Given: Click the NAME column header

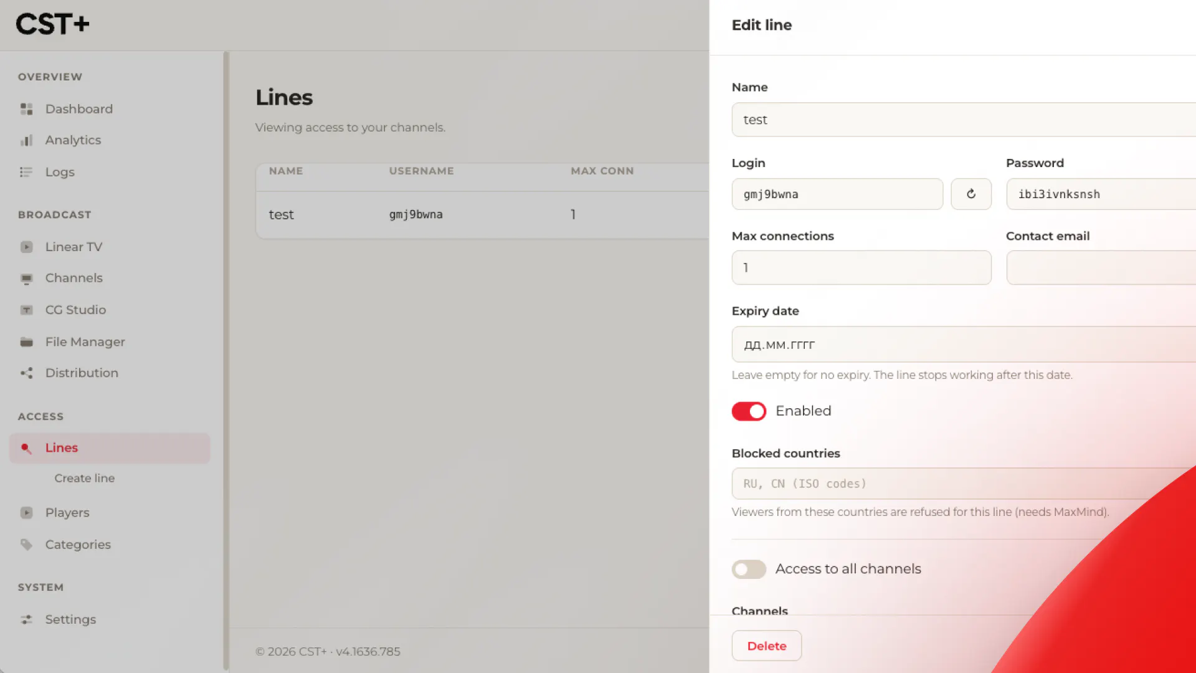Looking at the screenshot, I should tap(286, 171).
